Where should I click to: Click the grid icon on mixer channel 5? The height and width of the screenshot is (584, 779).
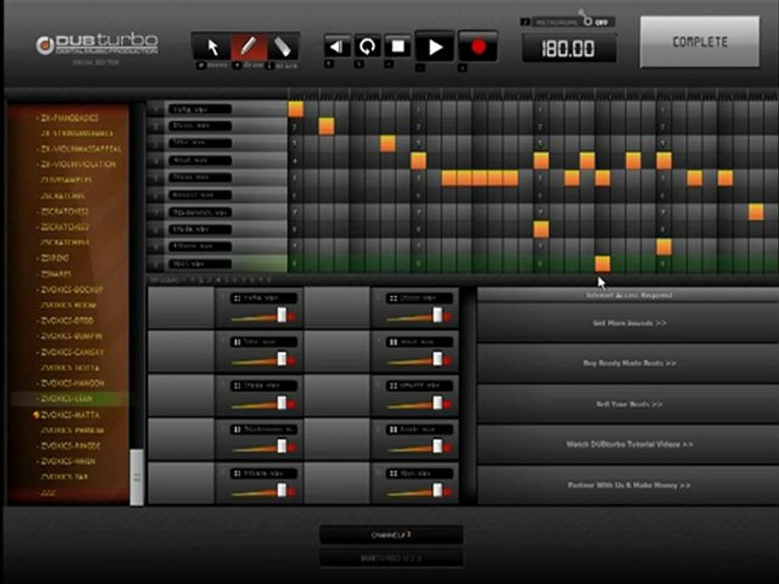(238, 386)
